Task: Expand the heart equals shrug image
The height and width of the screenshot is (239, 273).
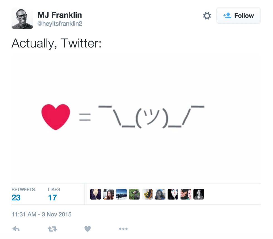Action: coord(136,117)
